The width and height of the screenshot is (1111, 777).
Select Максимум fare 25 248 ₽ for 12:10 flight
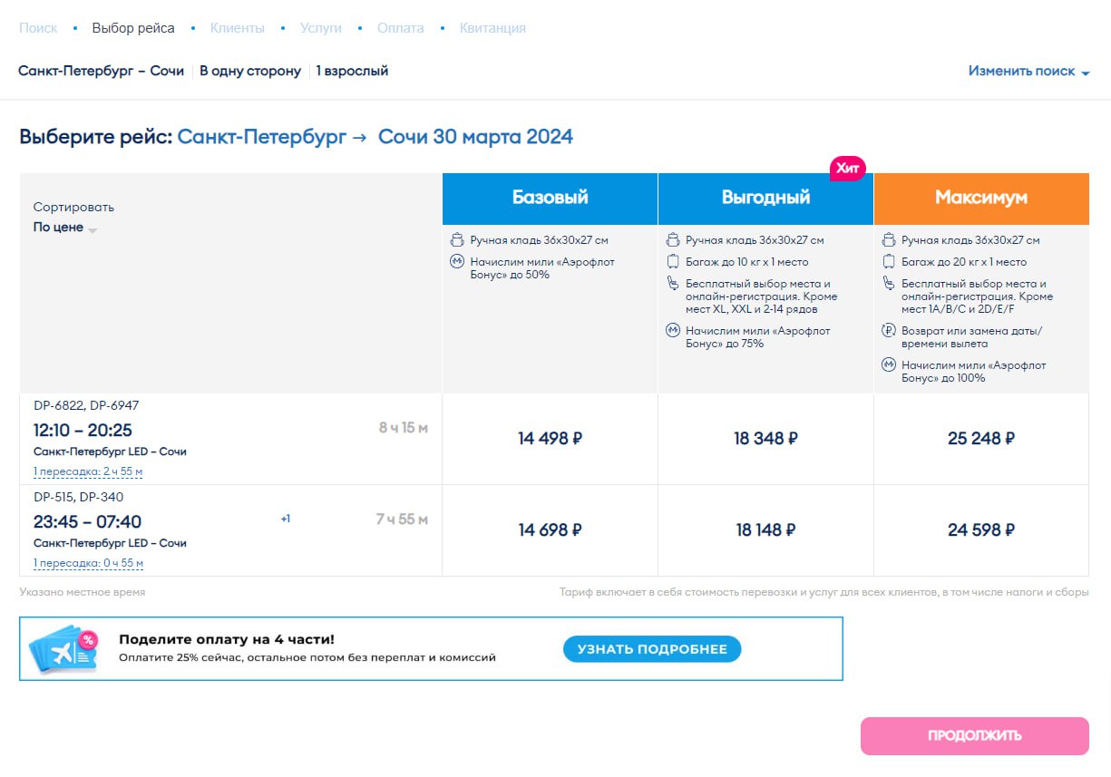(x=980, y=439)
